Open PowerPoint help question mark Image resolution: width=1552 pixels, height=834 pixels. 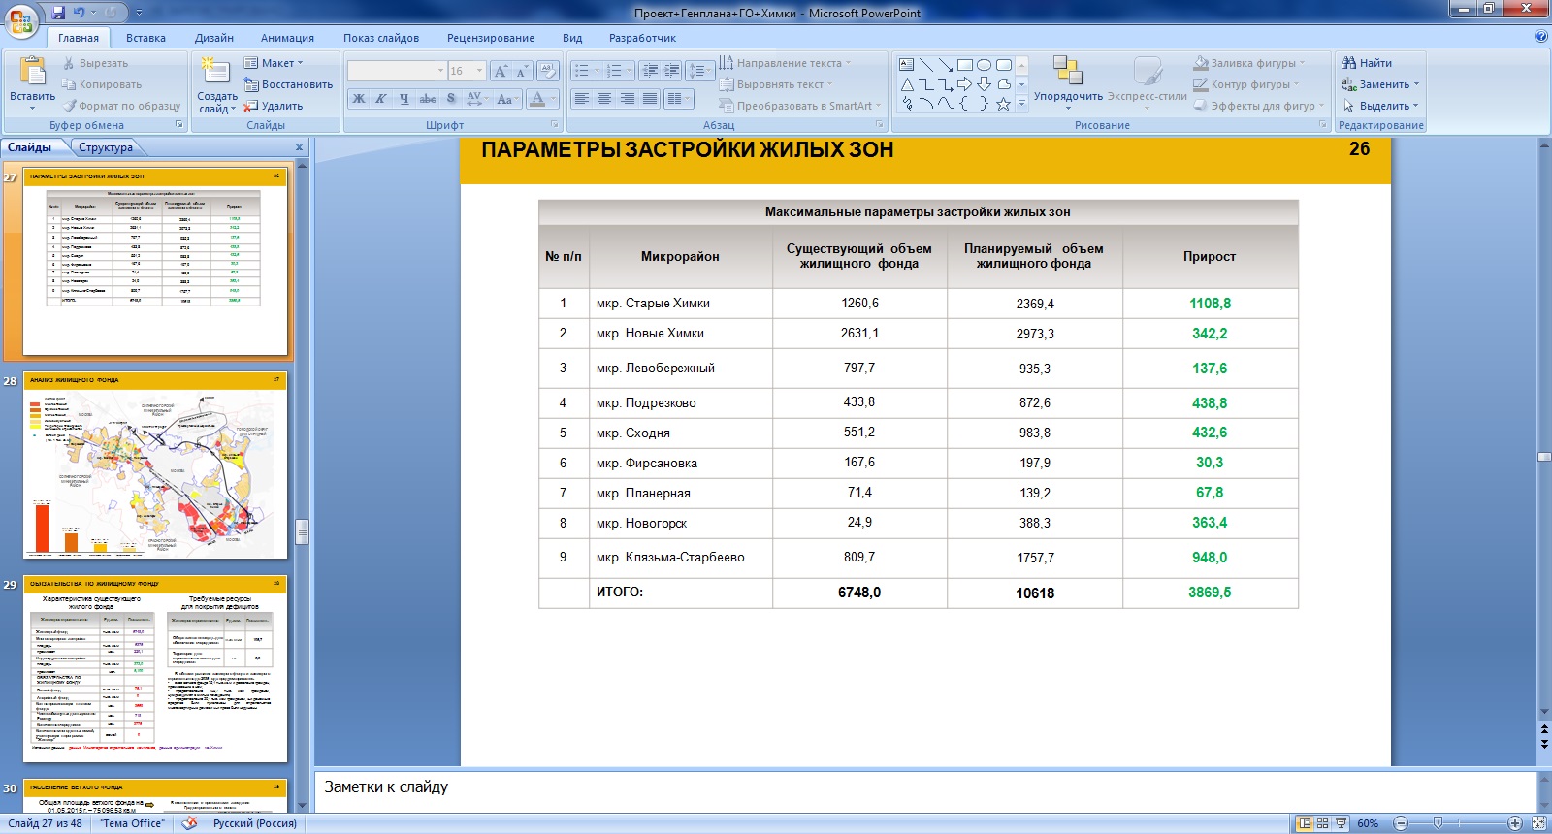(x=1541, y=37)
